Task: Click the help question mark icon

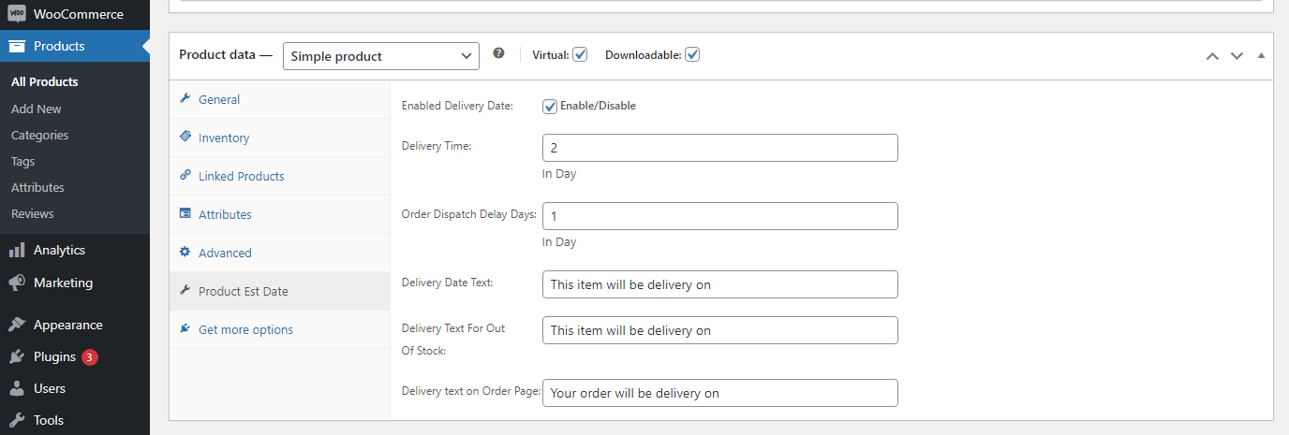Action: [498, 54]
